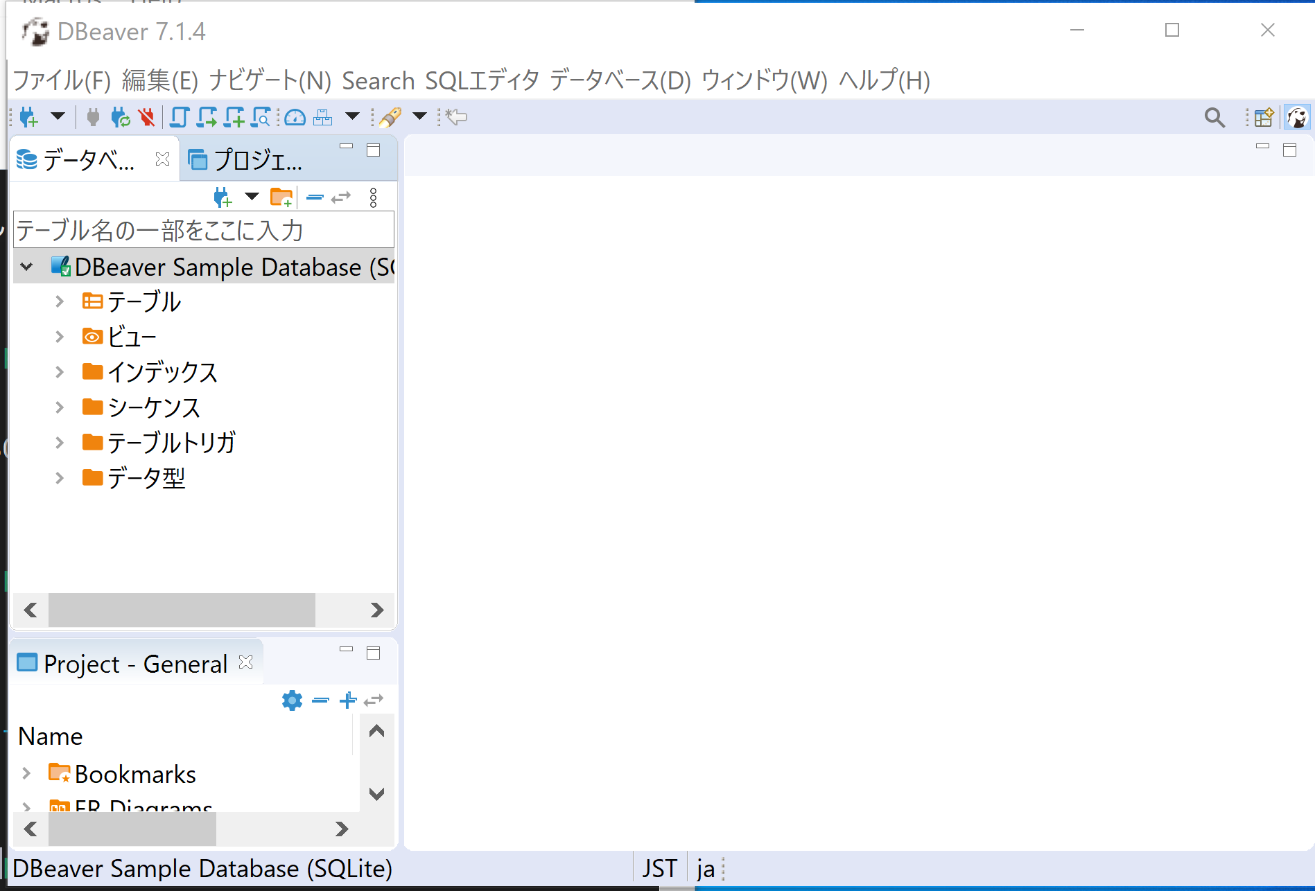Click the SQL script icon with magnifier
The width and height of the screenshot is (1315, 891).
pos(261,117)
